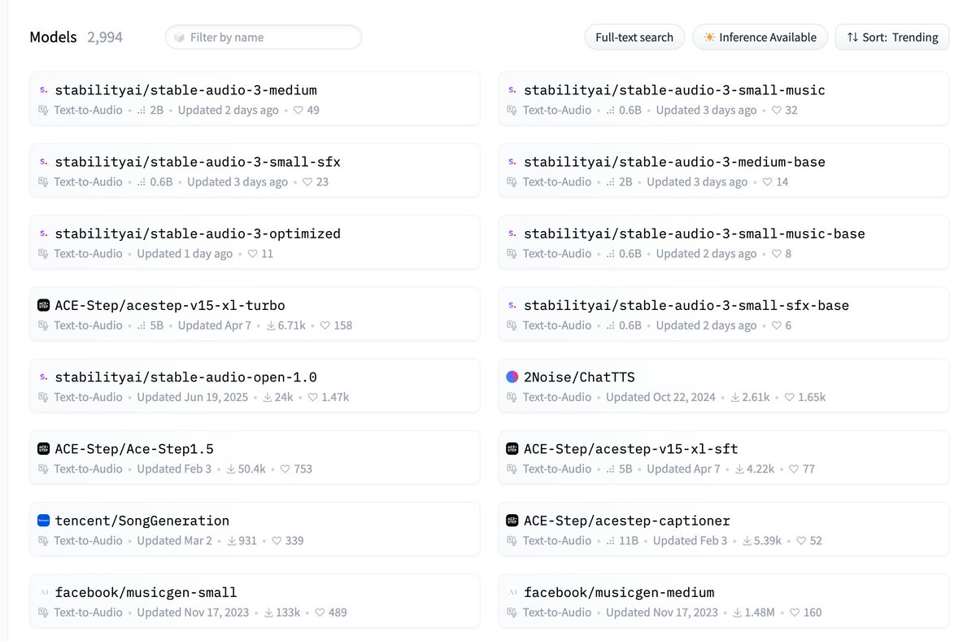976x641 pixels.
Task: Open stabilityai/stable-audio-open-1.0 model
Action: (255, 386)
